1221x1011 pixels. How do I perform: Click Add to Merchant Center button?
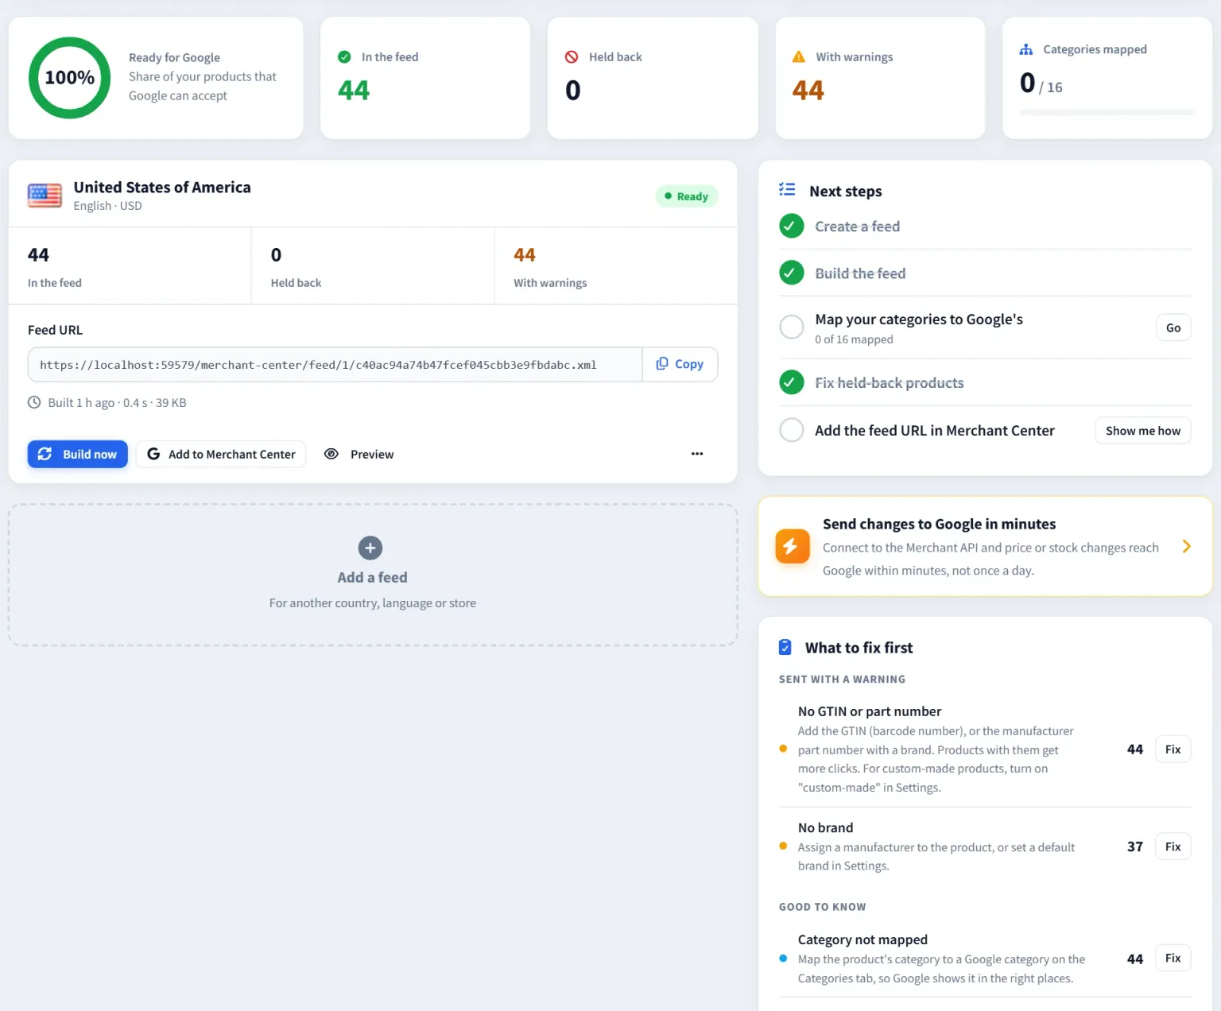221,454
